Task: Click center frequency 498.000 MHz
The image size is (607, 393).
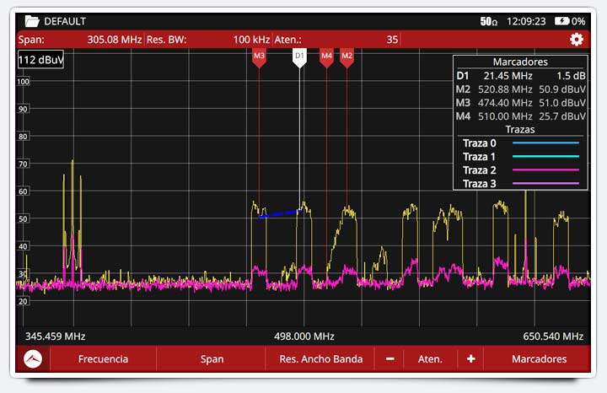Action: [x=304, y=336]
